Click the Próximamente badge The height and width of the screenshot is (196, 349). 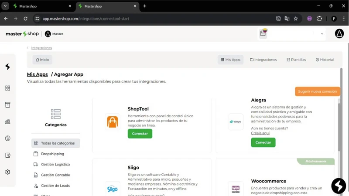coord(315,161)
